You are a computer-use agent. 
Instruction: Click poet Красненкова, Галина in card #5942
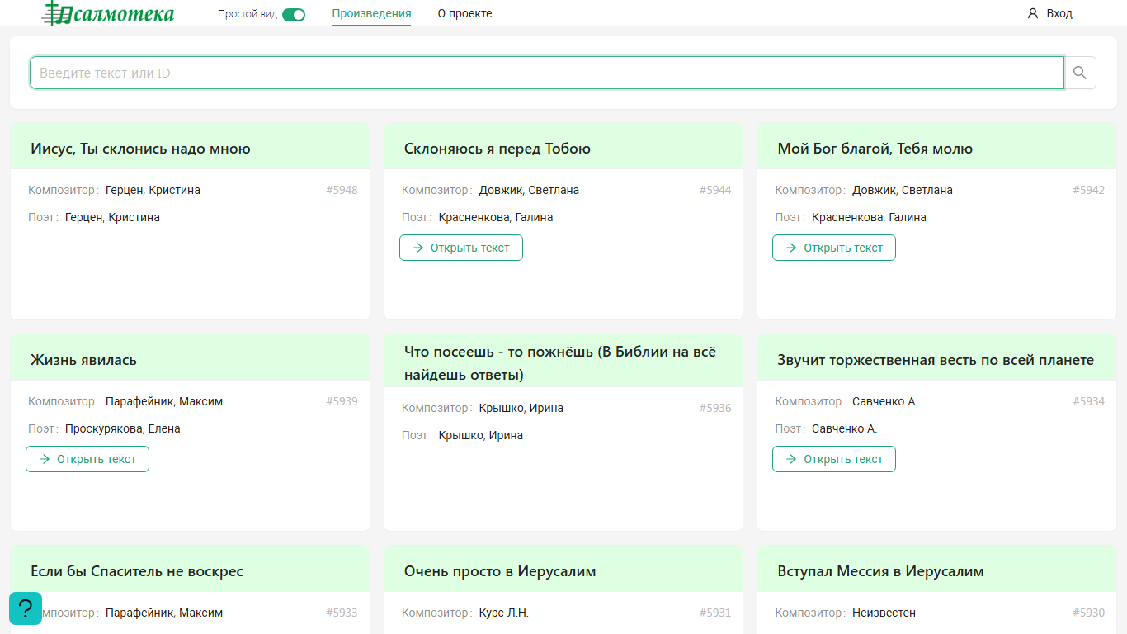[x=869, y=217]
